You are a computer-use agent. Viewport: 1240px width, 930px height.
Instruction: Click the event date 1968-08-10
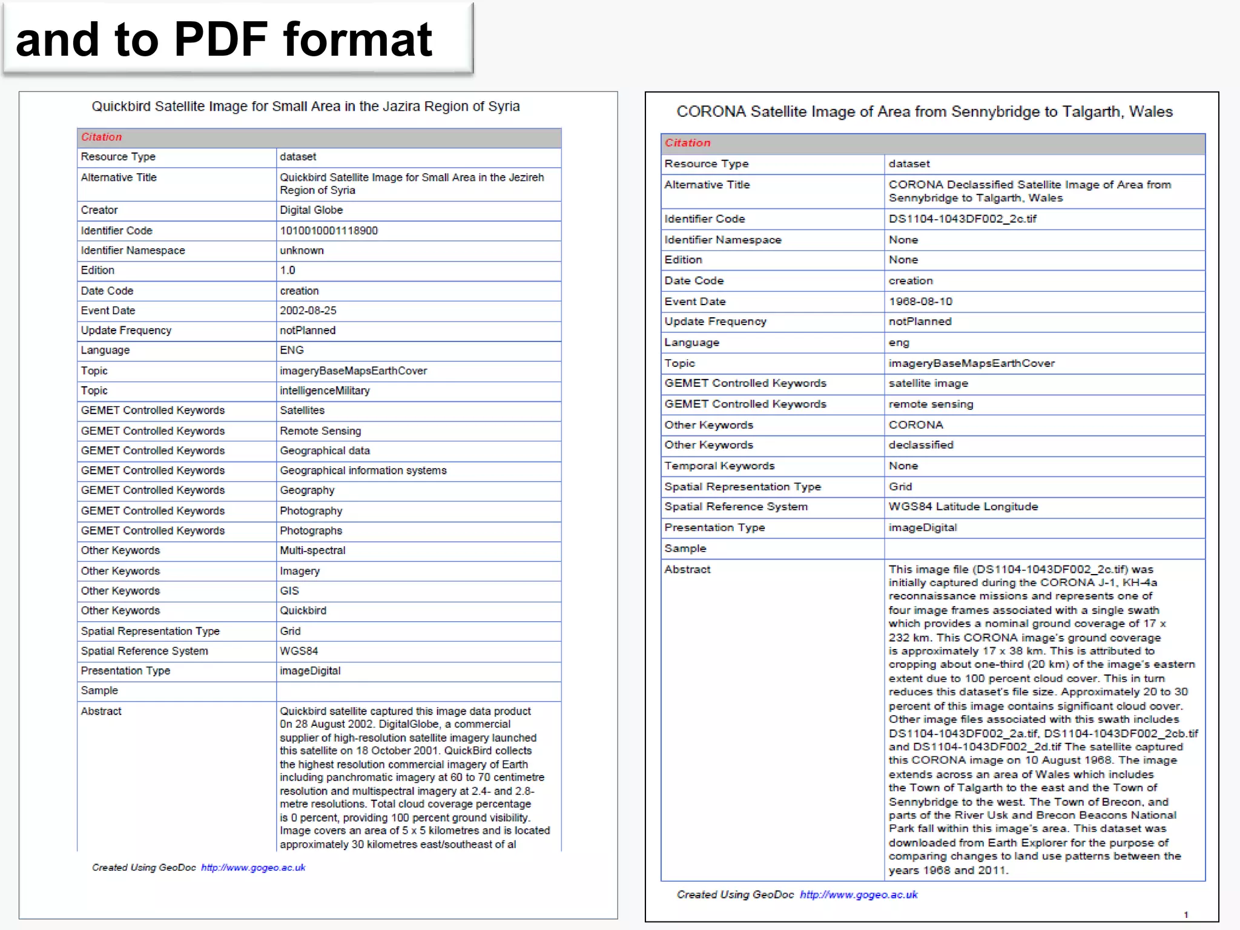[x=920, y=302]
